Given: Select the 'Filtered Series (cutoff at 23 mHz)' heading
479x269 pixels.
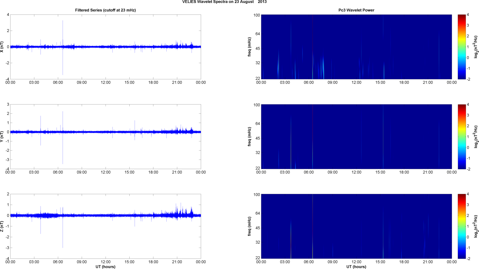Looking at the screenshot, I should [x=105, y=10].
